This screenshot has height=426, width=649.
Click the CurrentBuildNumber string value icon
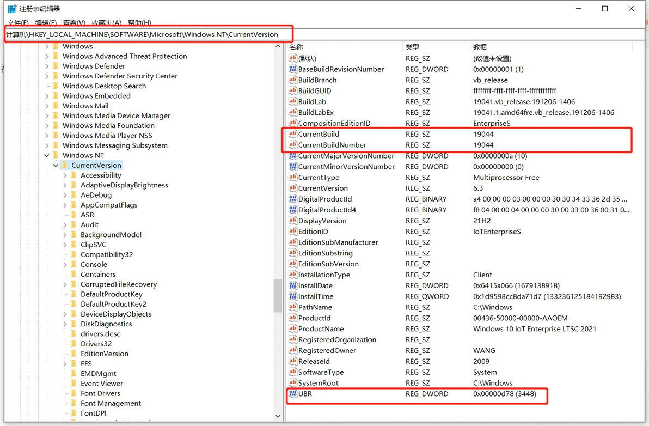(293, 145)
